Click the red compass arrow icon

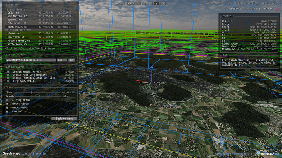(277, 9)
